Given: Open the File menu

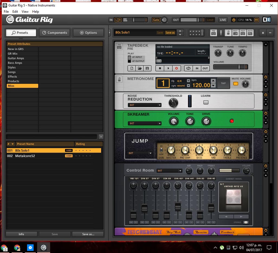Looking at the screenshot, I should point(6,12).
